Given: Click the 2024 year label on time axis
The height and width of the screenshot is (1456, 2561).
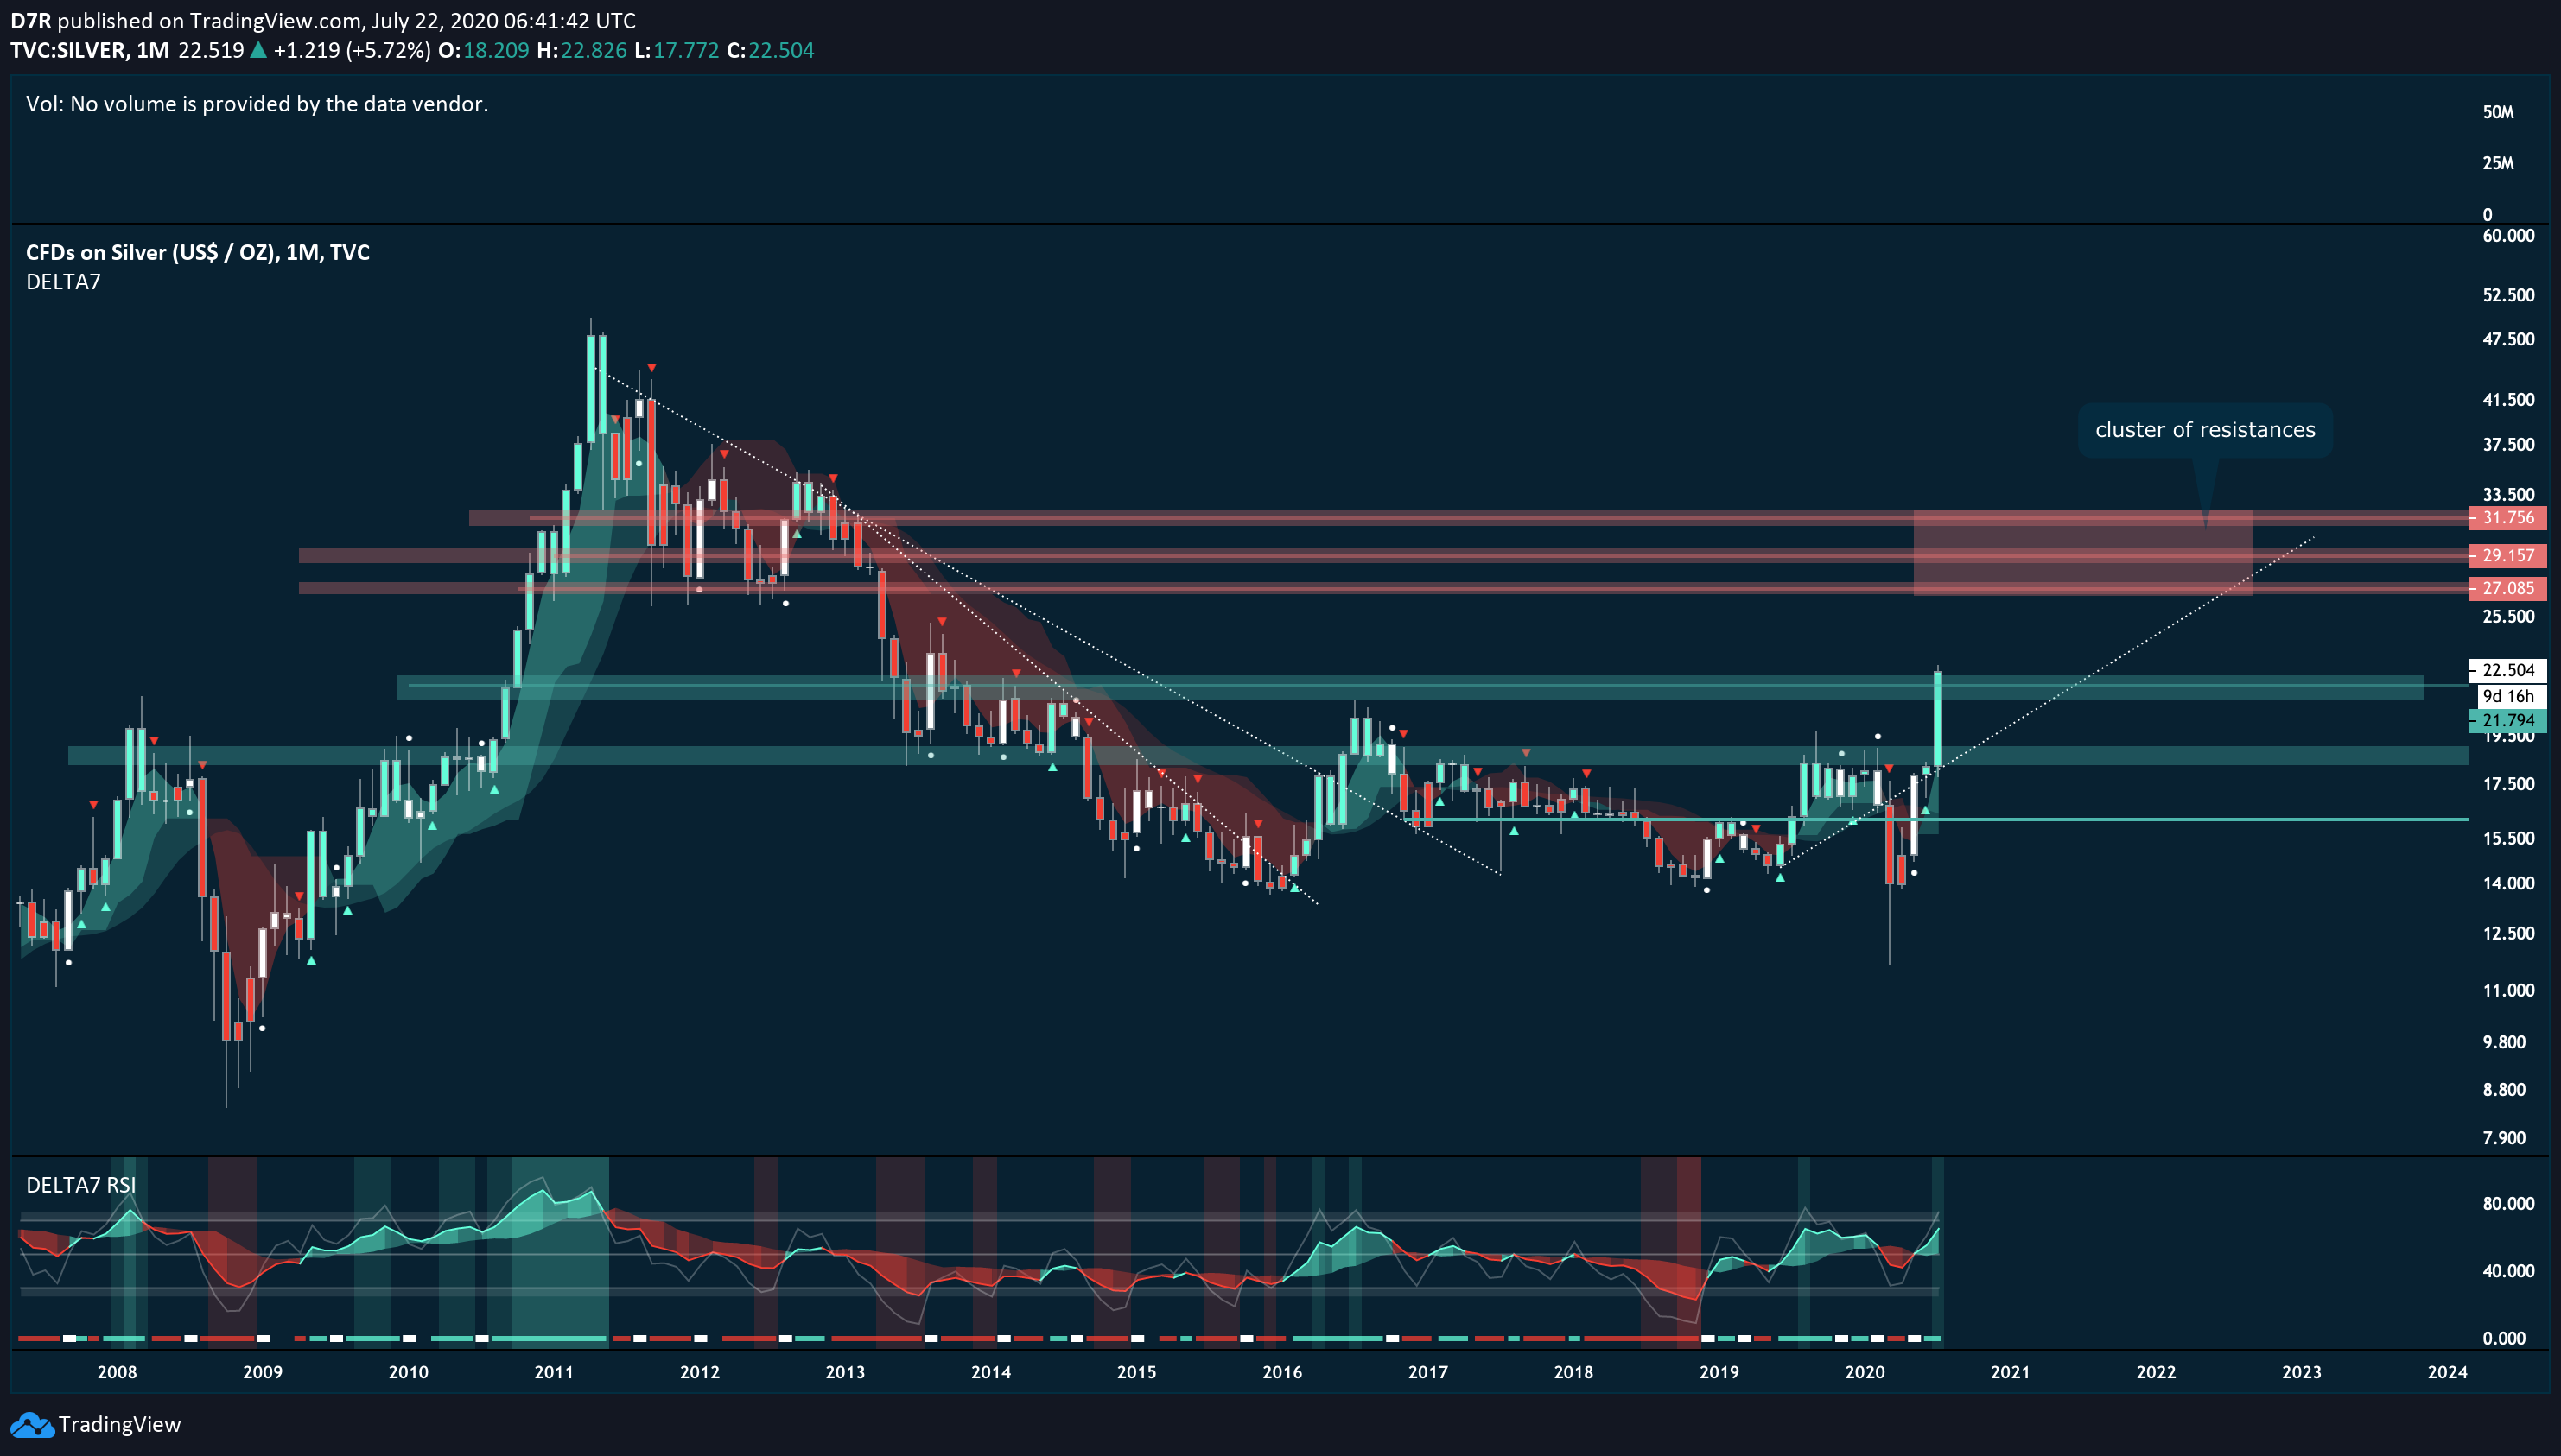Looking at the screenshot, I should [x=2447, y=1372].
